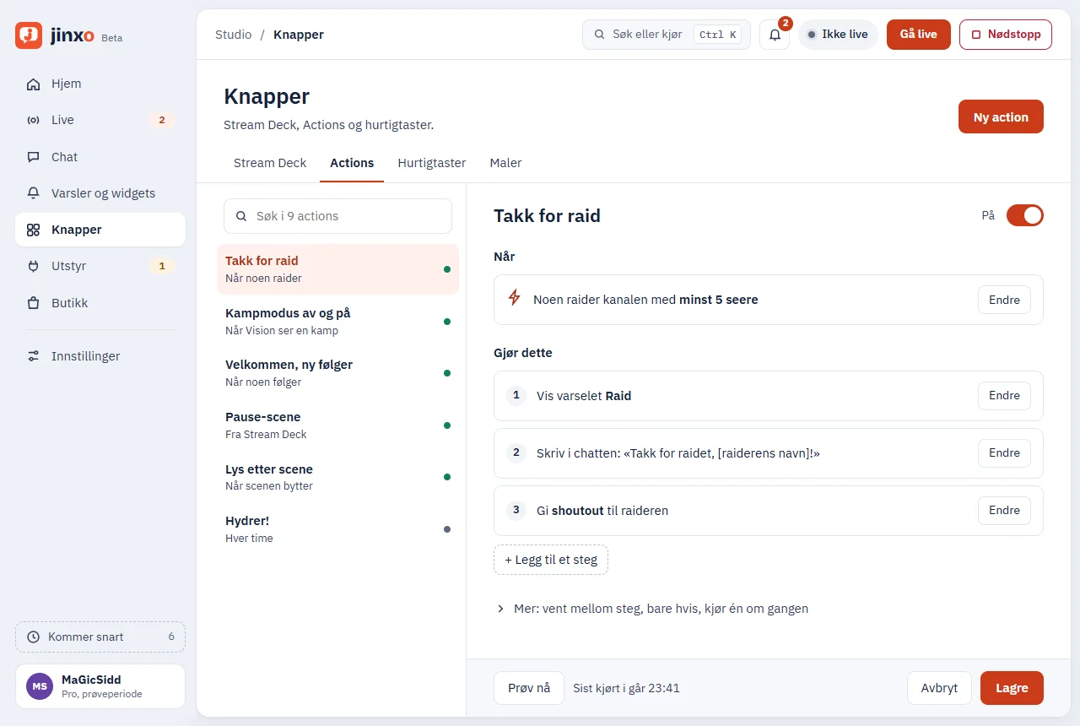Open Butikk in sidebar
This screenshot has height=726, width=1080.
(x=100, y=303)
